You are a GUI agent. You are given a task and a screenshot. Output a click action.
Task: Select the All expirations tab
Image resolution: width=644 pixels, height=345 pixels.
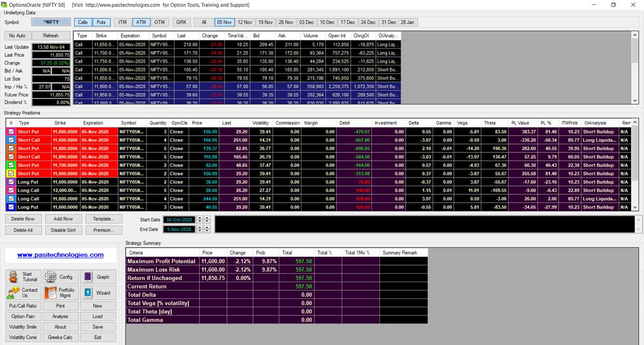[203, 22]
